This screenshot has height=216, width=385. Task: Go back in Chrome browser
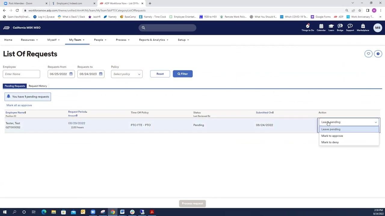tap(4, 10)
